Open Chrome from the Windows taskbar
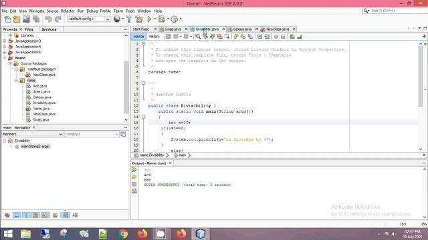Viewport: 428px width, 240px height. (123, 234)
